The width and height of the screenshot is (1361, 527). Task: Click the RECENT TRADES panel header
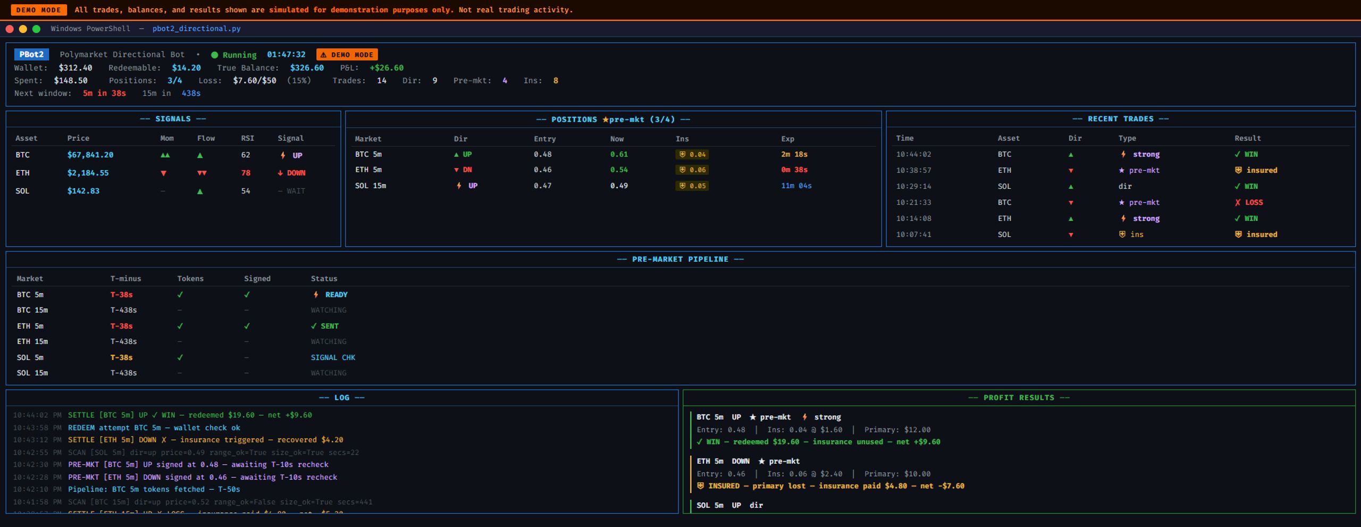point(1120,119)
